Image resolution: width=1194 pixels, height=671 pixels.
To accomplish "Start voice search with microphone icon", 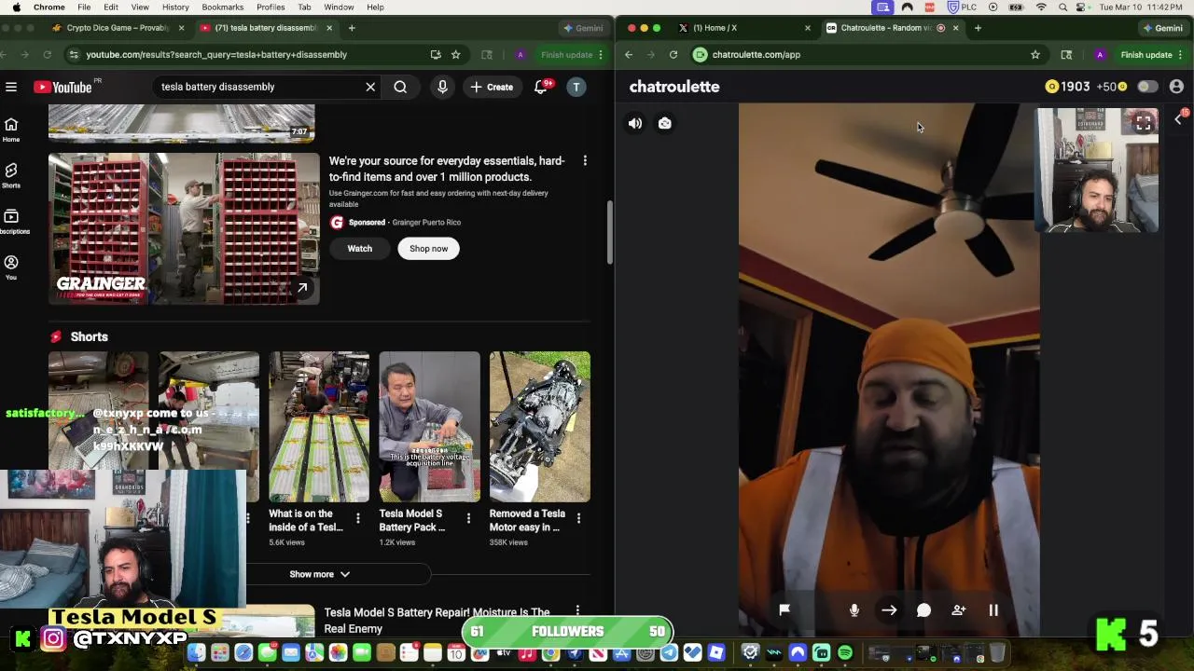I will click(x=442, y=87).
